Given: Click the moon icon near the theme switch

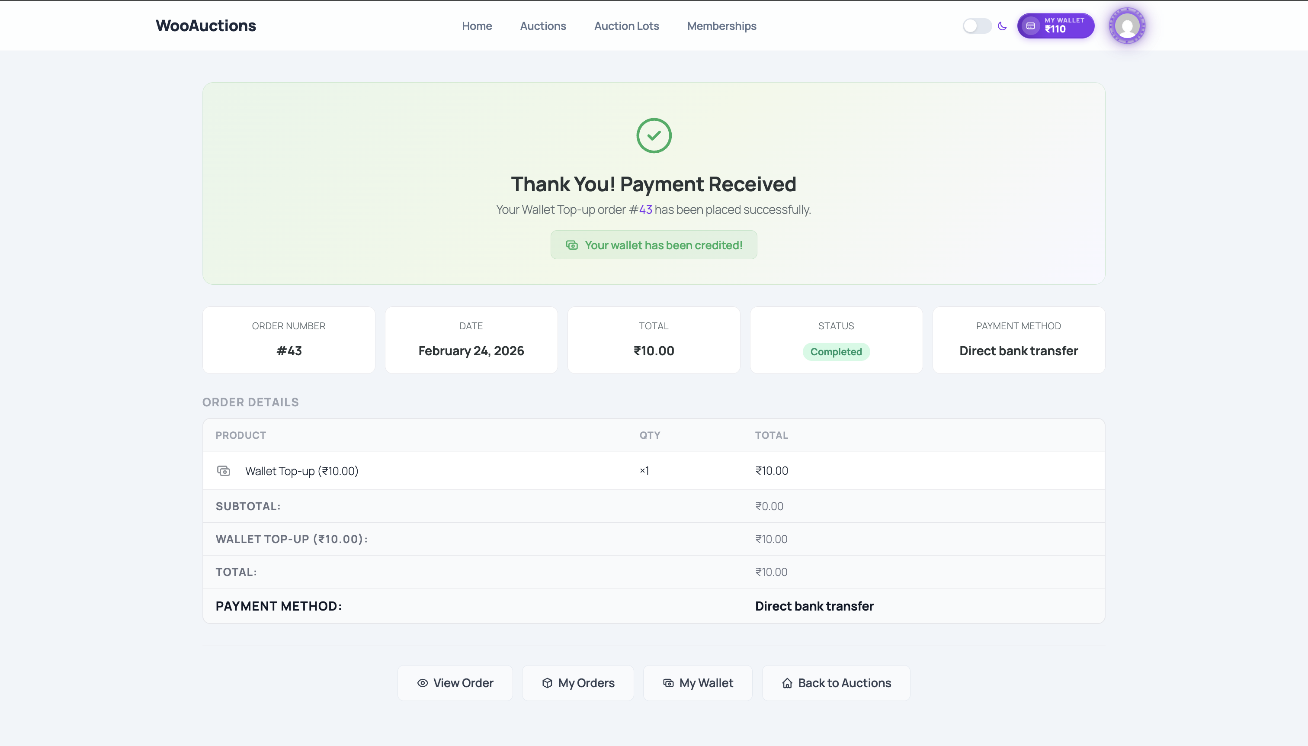Looking at the screenshot, I should (1002, 26).
